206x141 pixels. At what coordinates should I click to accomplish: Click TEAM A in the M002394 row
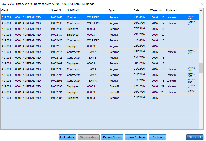[x=92, y=75]
